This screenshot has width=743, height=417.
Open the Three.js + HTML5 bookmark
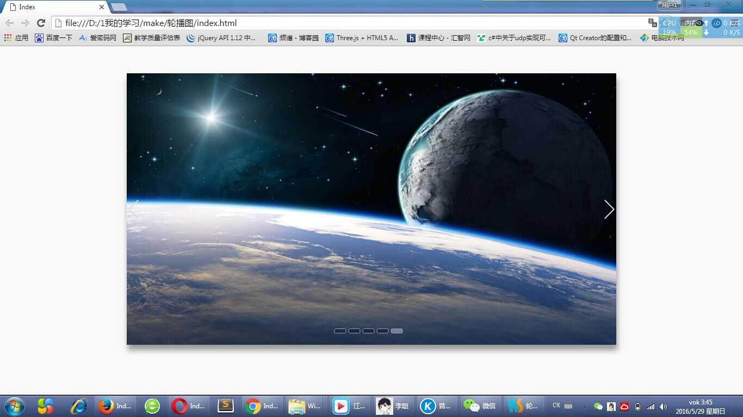(362, 38)
